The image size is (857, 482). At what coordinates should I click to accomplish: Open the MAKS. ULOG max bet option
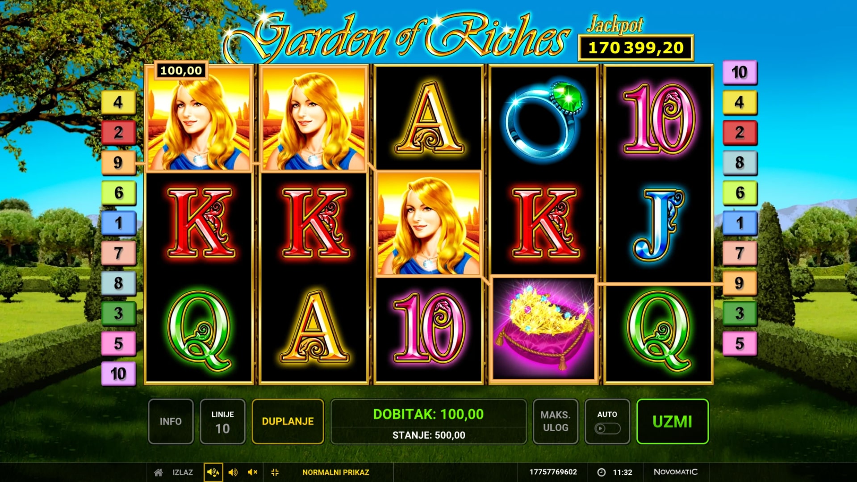[x=556, y=421]
